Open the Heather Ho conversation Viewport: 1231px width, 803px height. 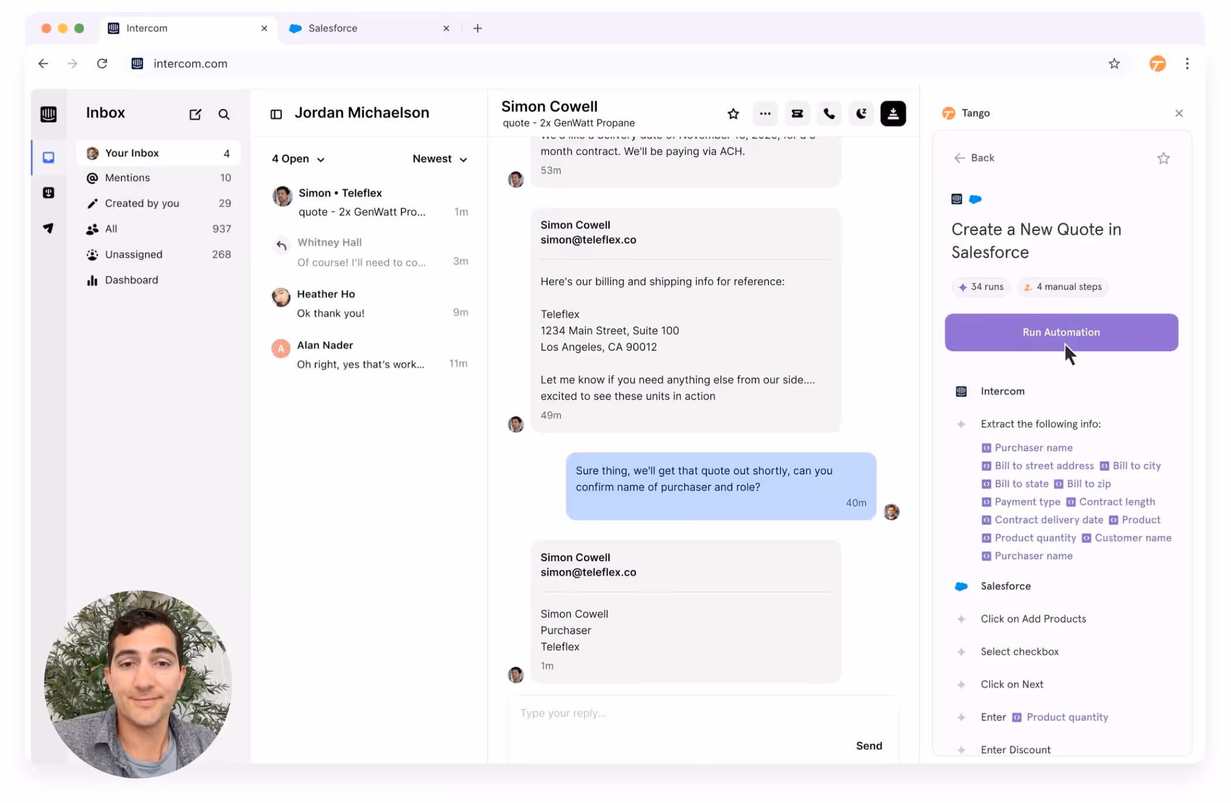[x=371, y=303]
